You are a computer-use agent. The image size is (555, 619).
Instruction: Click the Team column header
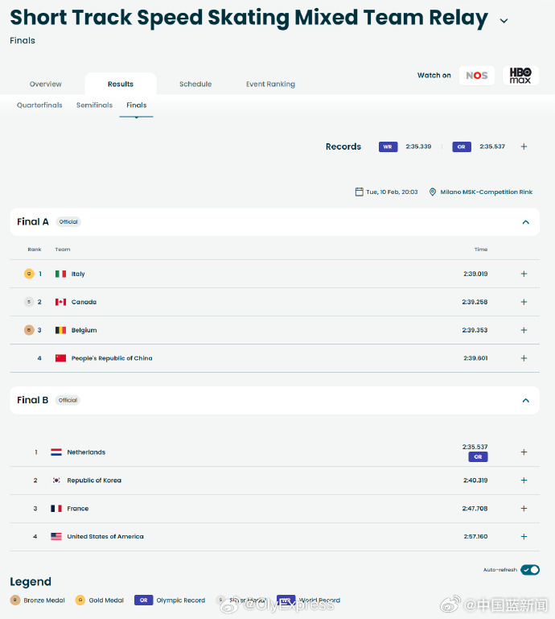pos(62,250)
